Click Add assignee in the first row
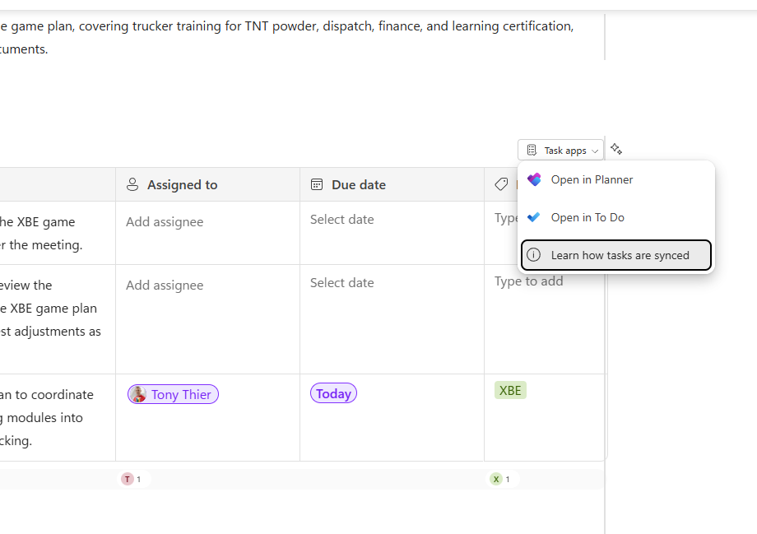The image size is (757, 534). [x=165, y=222]
